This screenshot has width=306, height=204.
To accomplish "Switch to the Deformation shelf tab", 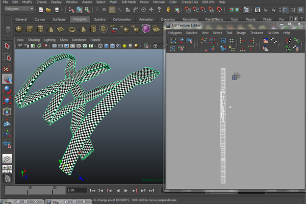I will tap(122, 19).
